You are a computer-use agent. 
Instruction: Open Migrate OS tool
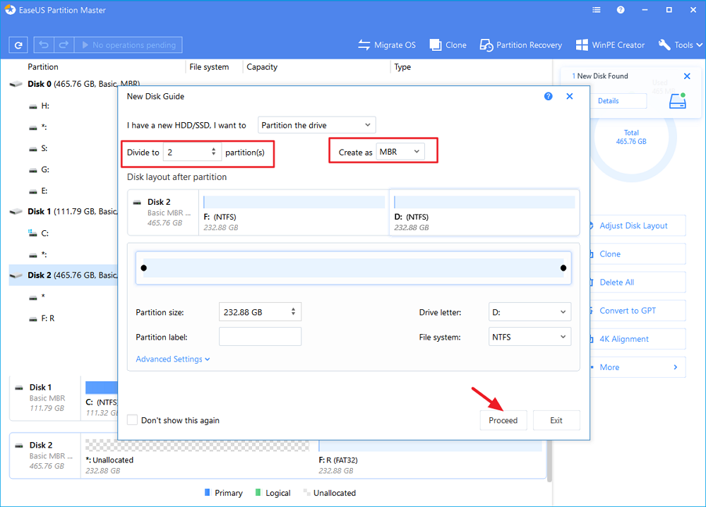(387, 45)
